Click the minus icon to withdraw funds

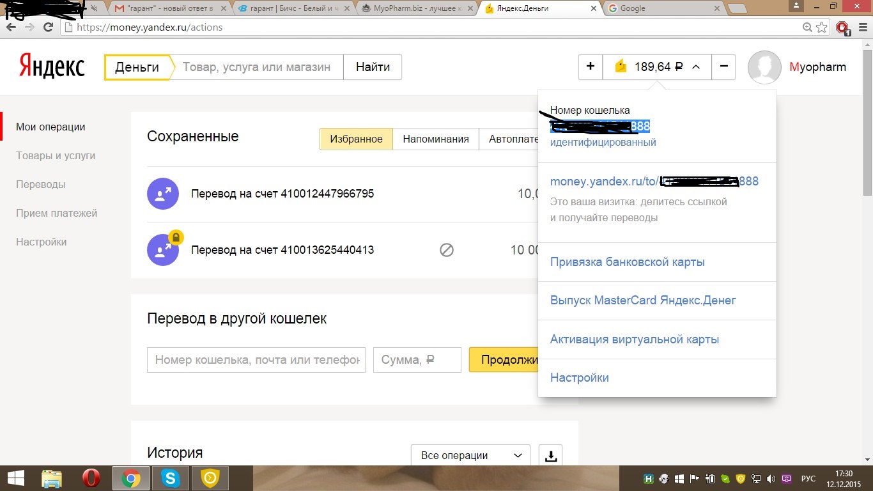723,66
